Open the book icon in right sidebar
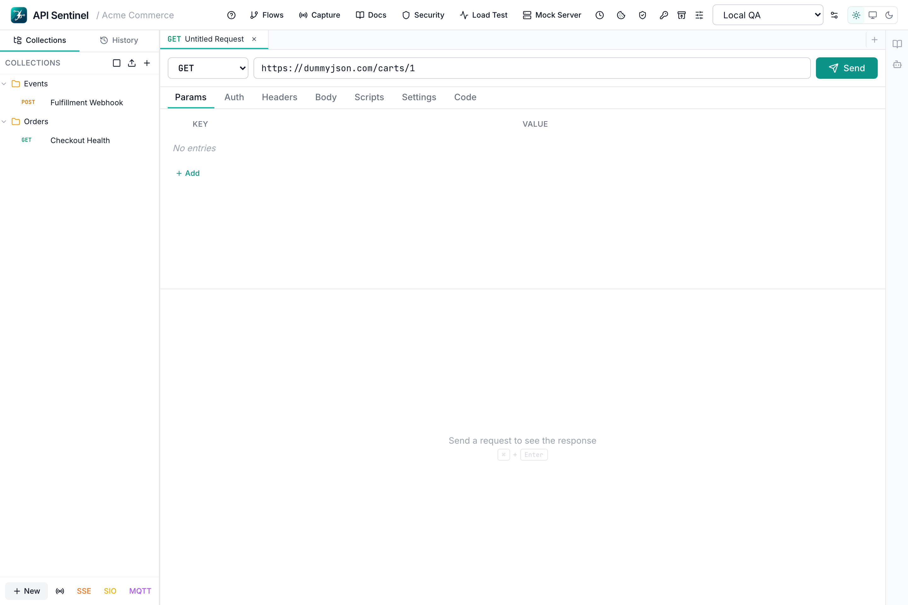 tap(897, 43)
